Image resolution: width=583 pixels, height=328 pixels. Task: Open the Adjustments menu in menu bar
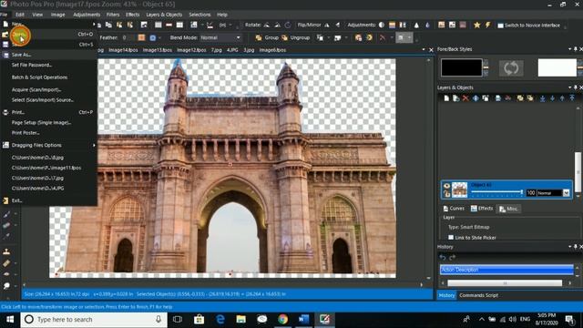point(87,15)
